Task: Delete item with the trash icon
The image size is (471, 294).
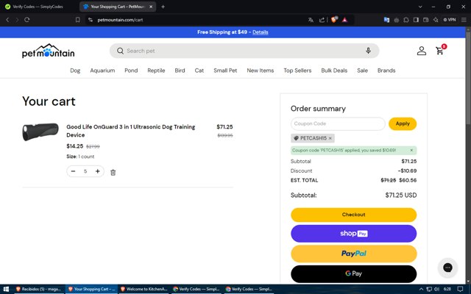Action: pos(113,173)
